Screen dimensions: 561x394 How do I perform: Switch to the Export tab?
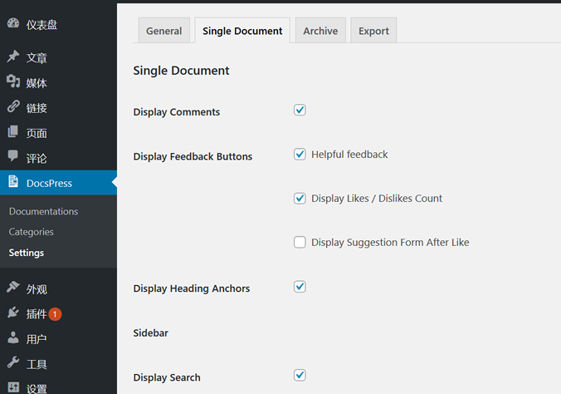[x=373, y=31]
